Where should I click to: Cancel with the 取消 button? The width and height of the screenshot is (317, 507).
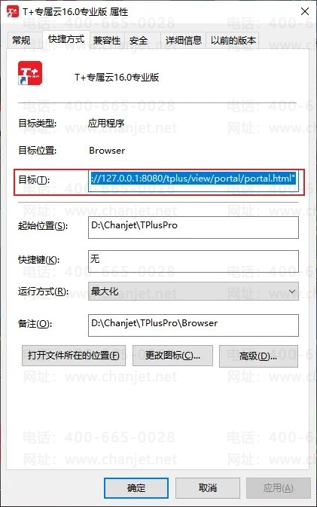click(208, 488)
